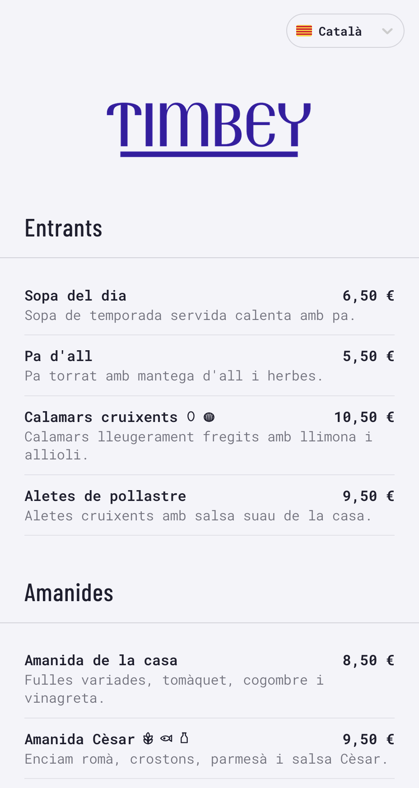Click the 10,50 € price of Calamars
419x788 pixels.
coord(364,417)
